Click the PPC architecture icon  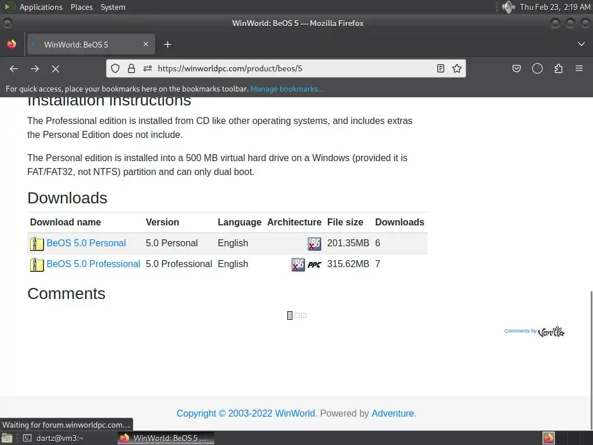pos(314,264)
